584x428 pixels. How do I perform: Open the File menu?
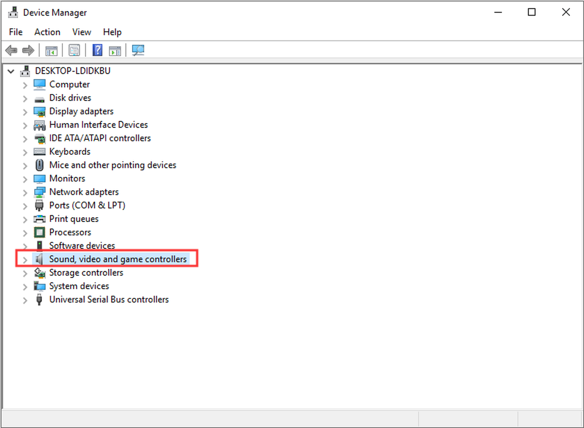pos(16,32)
